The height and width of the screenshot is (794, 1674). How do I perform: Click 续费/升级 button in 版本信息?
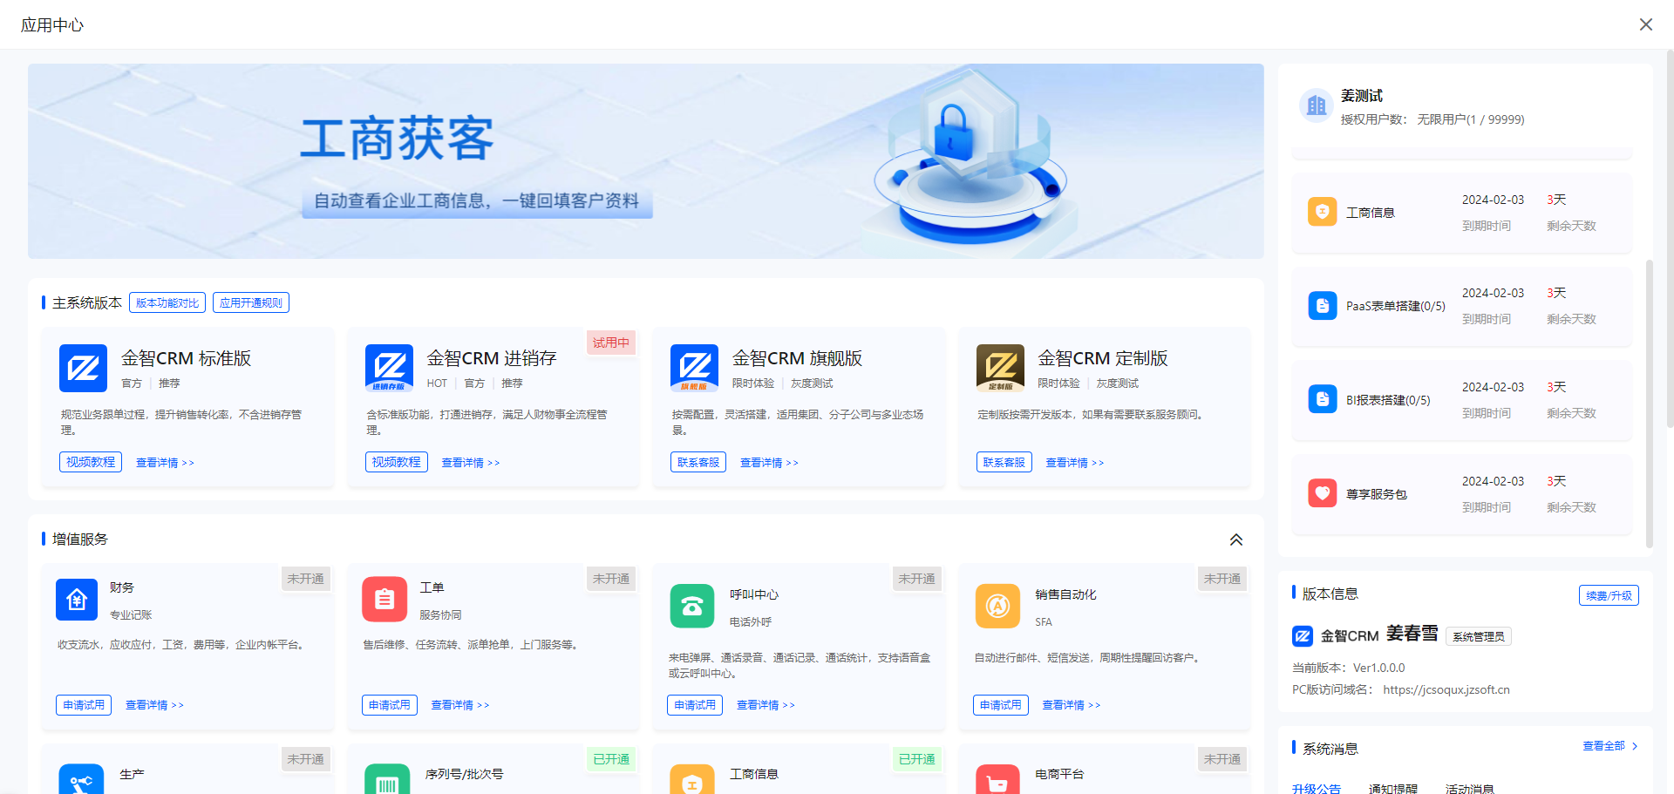(1609, 595)
